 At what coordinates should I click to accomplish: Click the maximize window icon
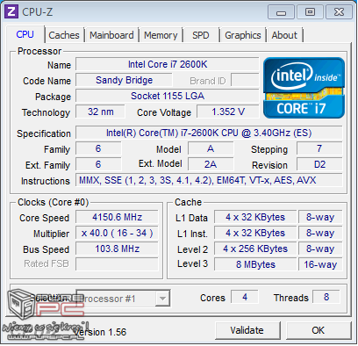310,12
